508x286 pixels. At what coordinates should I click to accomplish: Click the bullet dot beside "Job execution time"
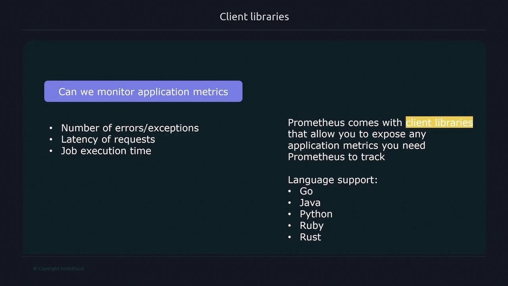[x=51, y=151]
